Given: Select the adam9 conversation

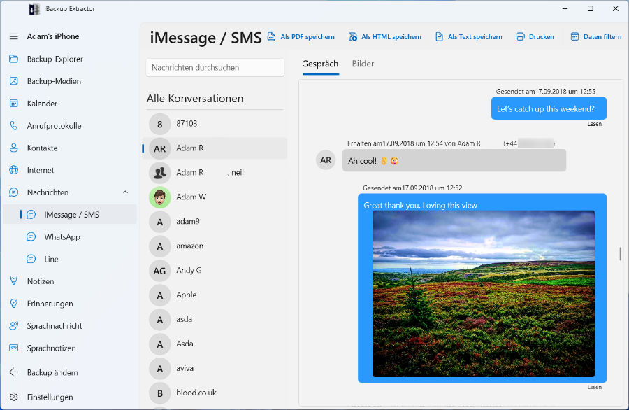Looking at the screenshot, I should click(x=215, y=222).
